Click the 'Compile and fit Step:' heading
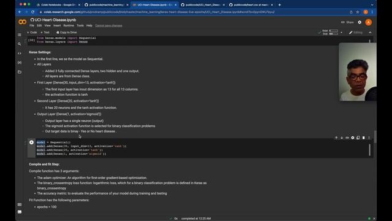 coord(44,164)
